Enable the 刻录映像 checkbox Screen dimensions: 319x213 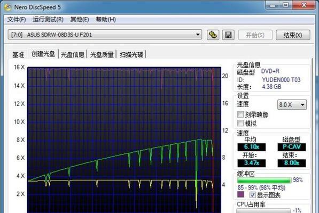click(240, 114)
